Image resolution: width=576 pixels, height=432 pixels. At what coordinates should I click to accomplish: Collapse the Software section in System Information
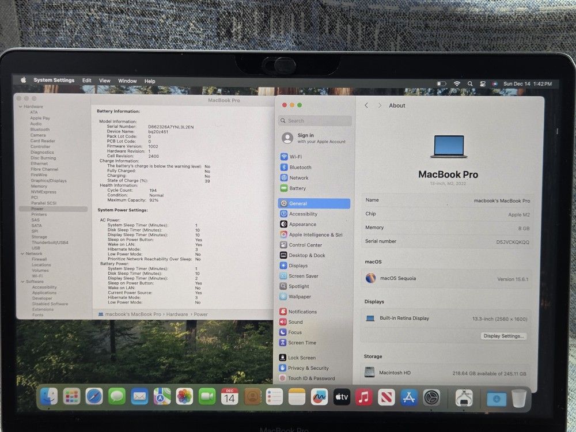(x=23, y=281)
